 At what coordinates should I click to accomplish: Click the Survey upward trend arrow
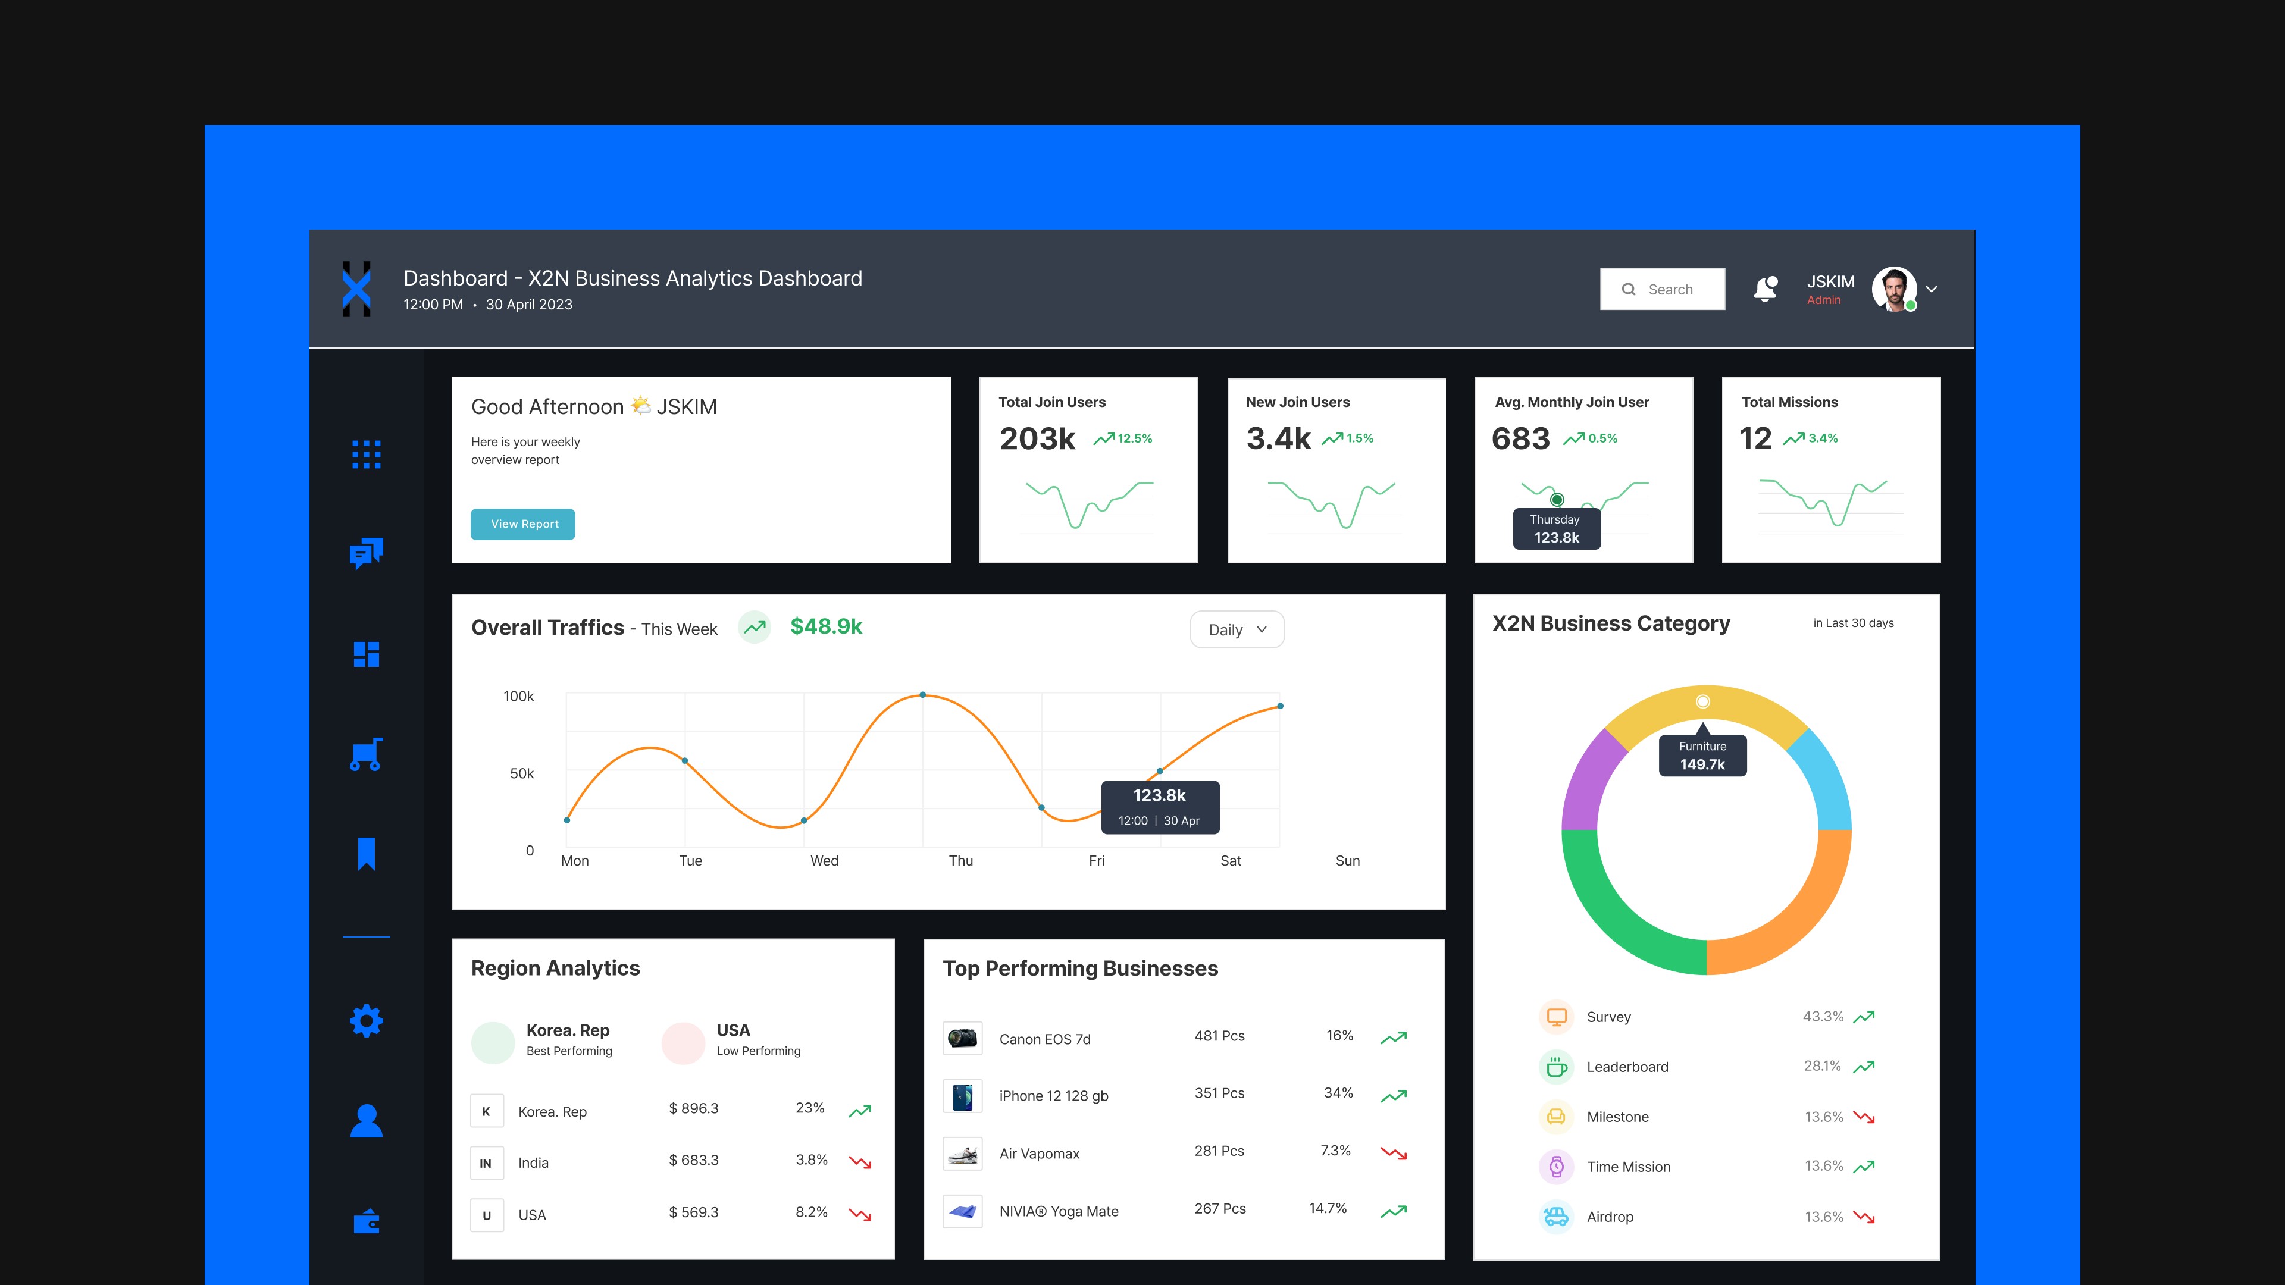click(x=1864, y=1016)
